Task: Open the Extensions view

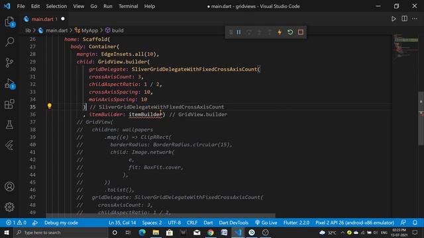Action: pyautogui.click(x=9, y=104)
